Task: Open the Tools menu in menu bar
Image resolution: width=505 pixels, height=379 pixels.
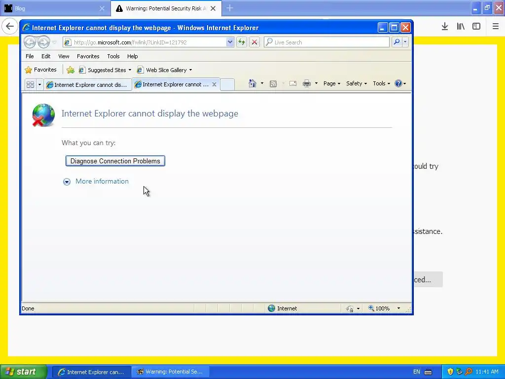Action: tap(113, 56)
